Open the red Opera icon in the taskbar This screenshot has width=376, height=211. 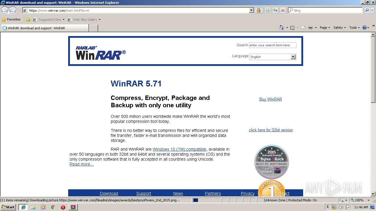click(63, 207)
